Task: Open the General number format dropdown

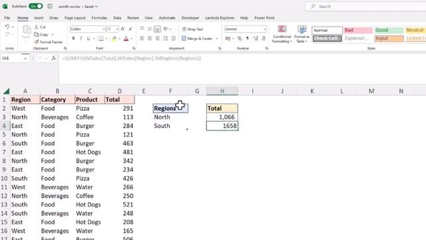Action: tap(265, 29)
